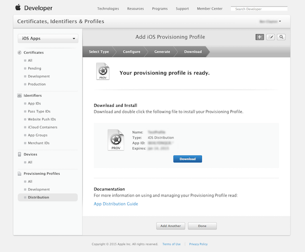
Task: Click the Devices phone icon
Action: pyautogui.click(x=19, y=154)
